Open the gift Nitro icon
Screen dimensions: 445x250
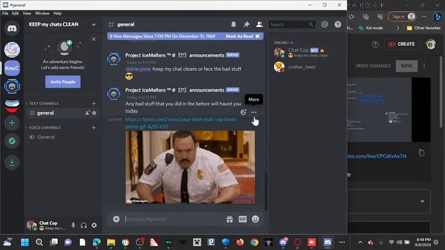click(229, 219)
